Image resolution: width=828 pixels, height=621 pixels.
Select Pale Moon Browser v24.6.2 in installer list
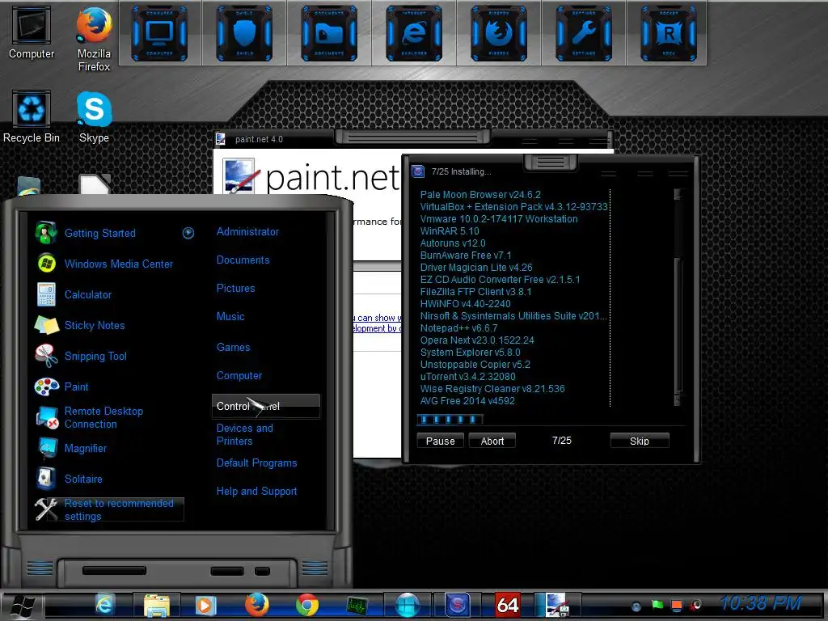coord(480,194)
